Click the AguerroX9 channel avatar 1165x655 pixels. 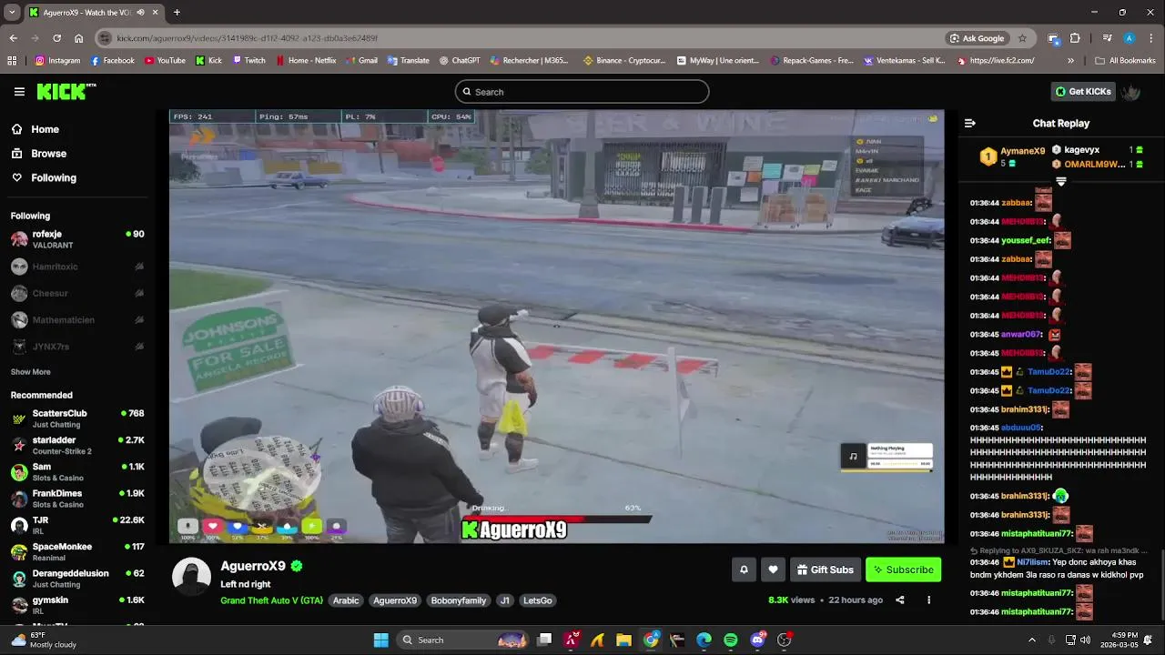point(190,577)
